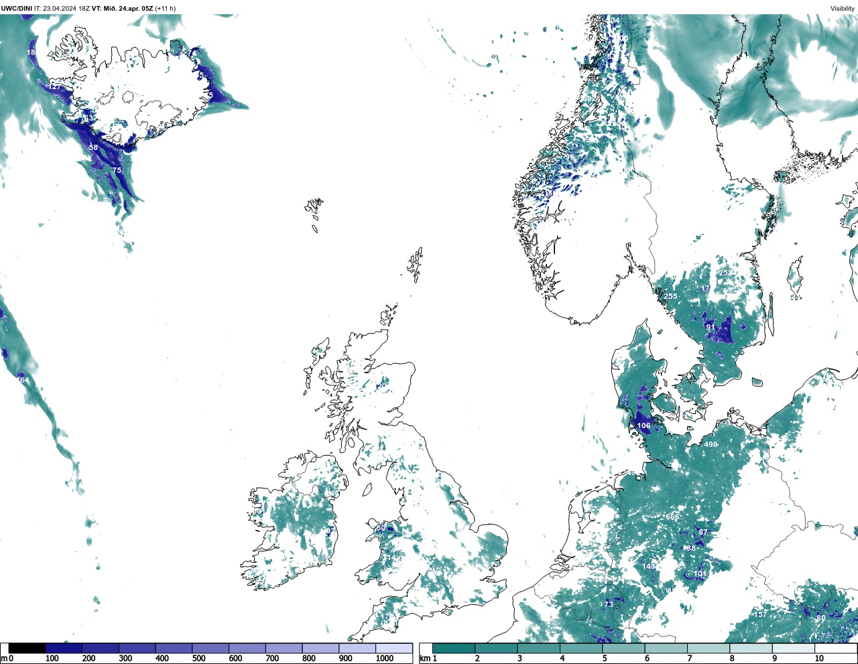Viewport: 858px width, 664px height.
Task: Click the '91' visibility value in southern Sweden
Action: coord(711,327)
